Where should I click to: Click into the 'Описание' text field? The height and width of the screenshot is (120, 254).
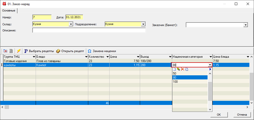pos(89,30)
